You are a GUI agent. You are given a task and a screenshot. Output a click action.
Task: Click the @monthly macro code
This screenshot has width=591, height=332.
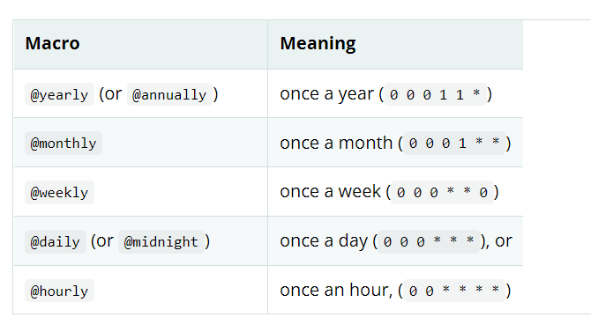[64, 143]
